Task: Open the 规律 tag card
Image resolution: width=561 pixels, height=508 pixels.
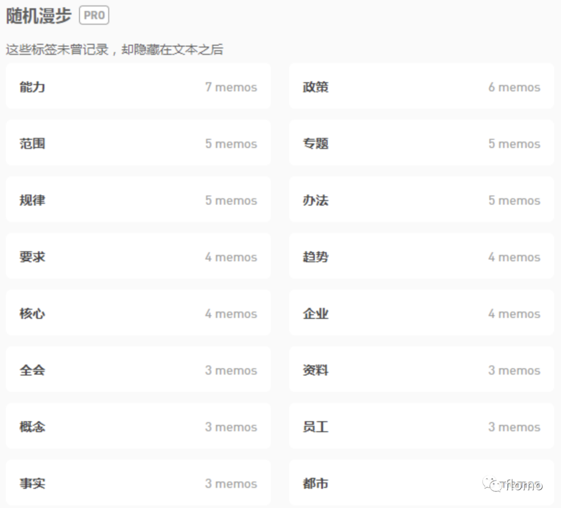Action: [x=138, y=199]
